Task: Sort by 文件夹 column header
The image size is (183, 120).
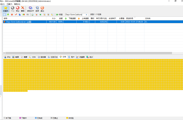Action: [164, 18]
